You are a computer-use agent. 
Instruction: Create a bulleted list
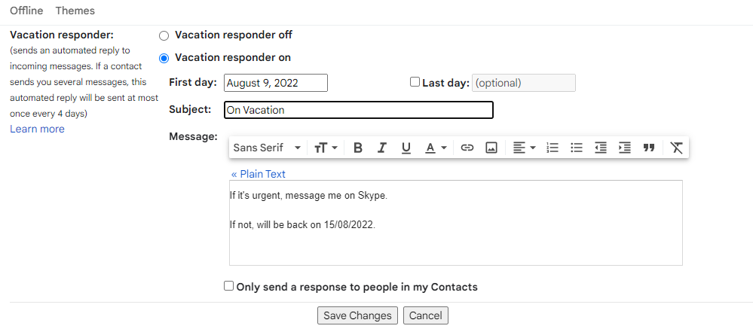tap(577, 148)
